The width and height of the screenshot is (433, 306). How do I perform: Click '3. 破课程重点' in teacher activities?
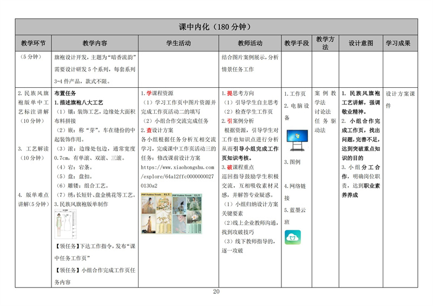point(238,167)
